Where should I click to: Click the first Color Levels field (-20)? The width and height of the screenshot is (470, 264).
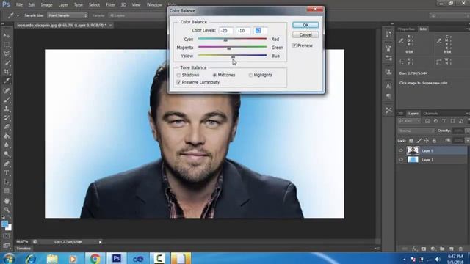coord(225,31)
